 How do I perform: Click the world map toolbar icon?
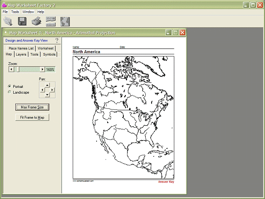click(65, 22)
